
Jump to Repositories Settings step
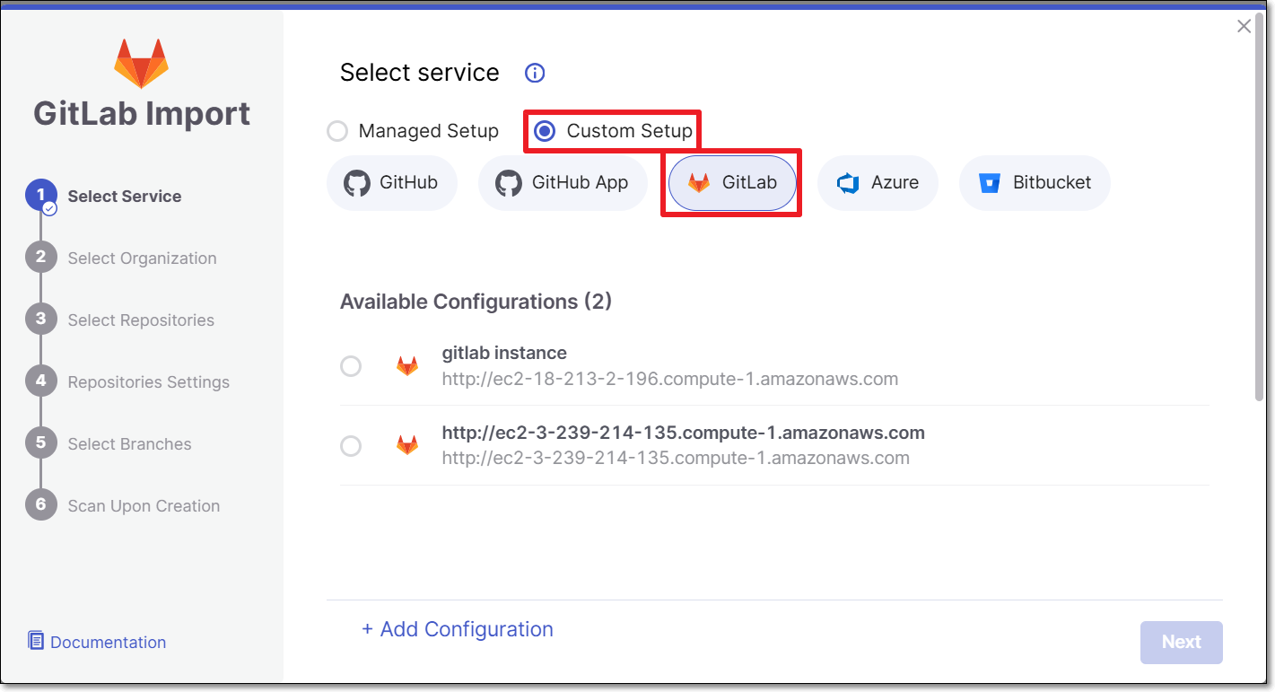pyautogui.click(x=149, y=382)
